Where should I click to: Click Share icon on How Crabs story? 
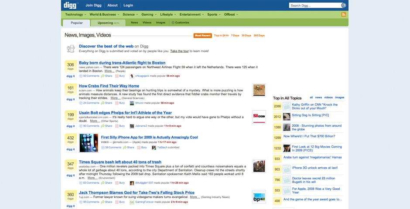click(103, 103)
